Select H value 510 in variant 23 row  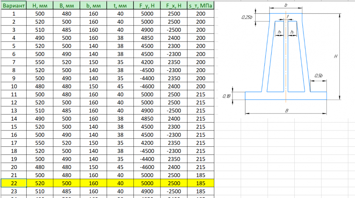pos(40,192)
